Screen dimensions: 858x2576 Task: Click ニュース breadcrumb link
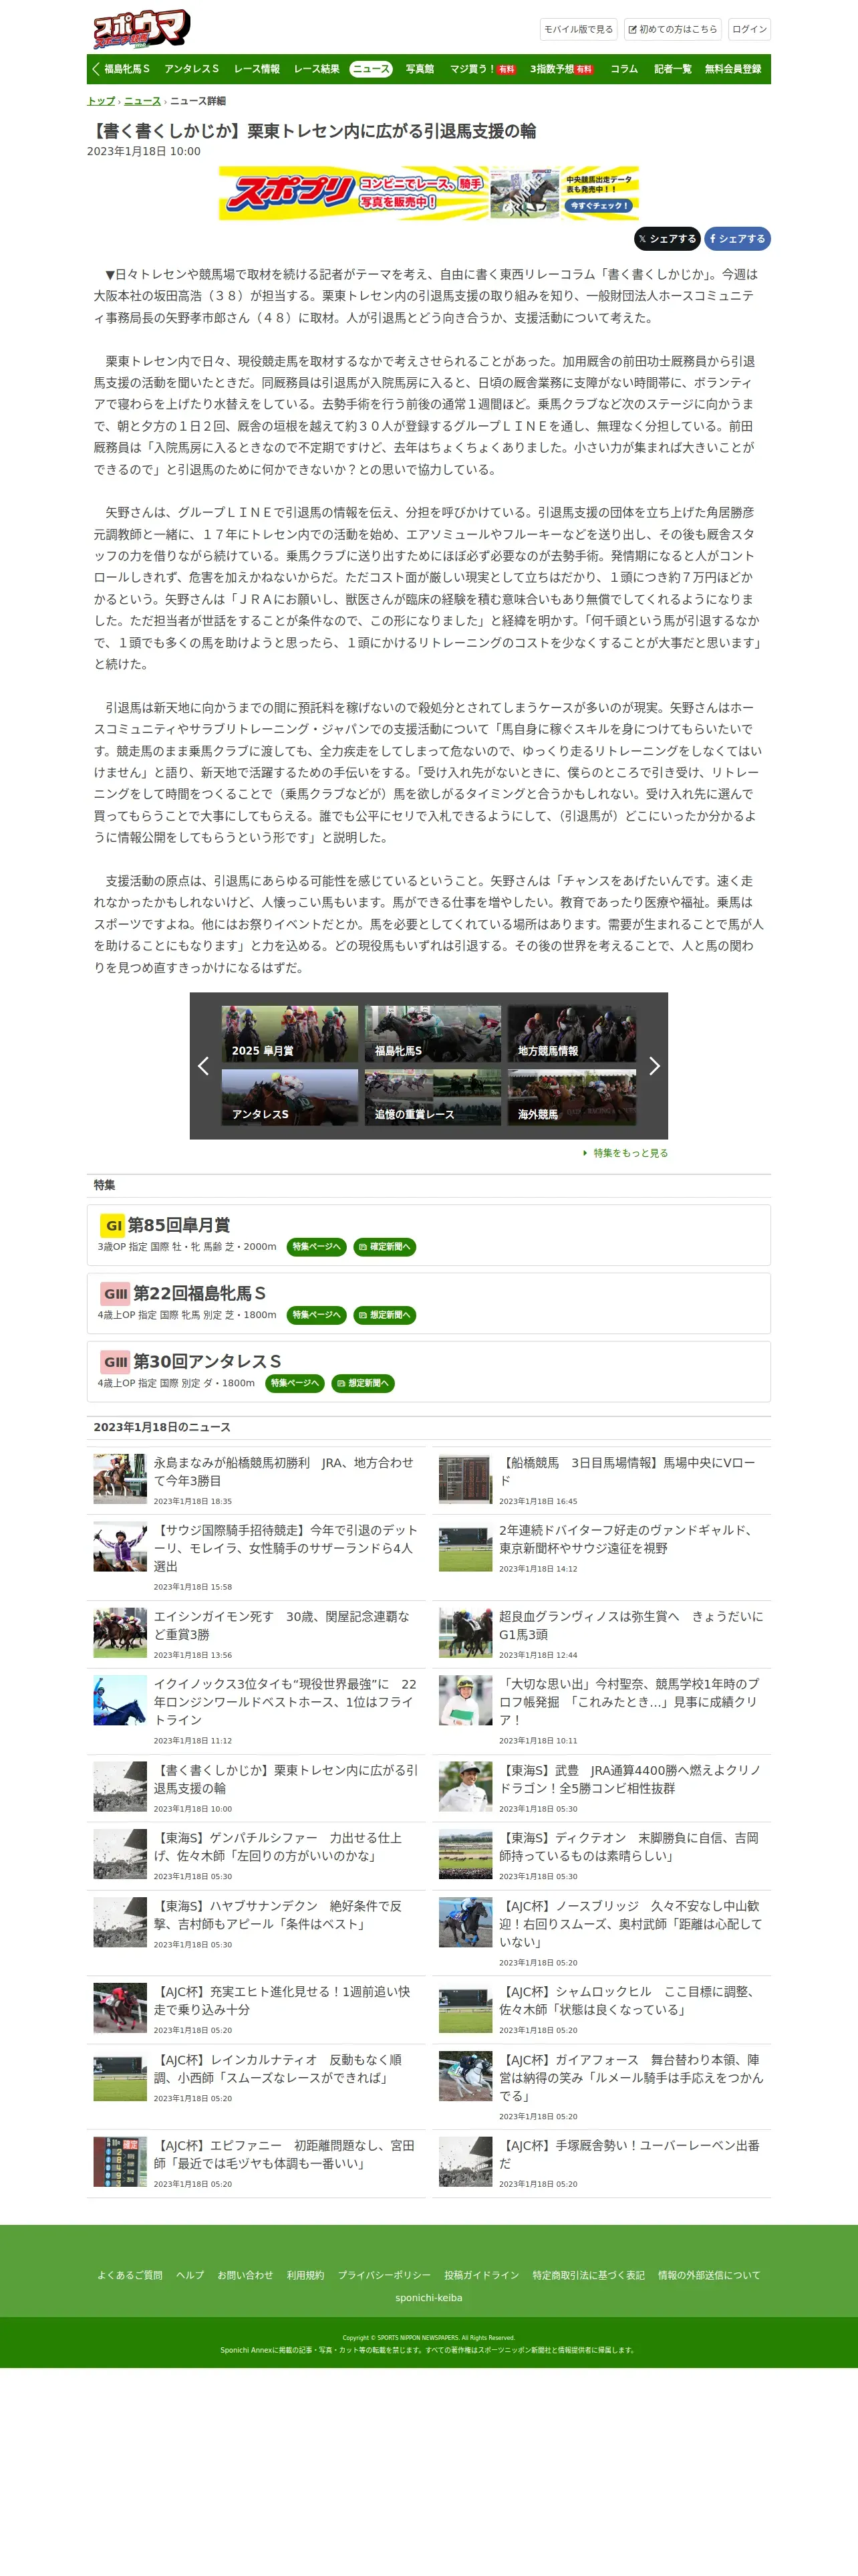[x=143, y=101]
